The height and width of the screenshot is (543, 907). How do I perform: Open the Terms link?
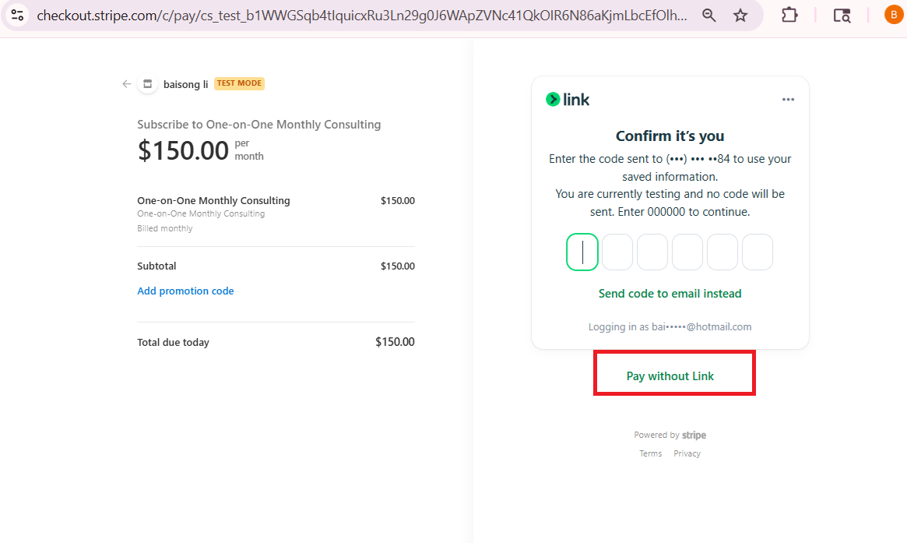[650, 453]
